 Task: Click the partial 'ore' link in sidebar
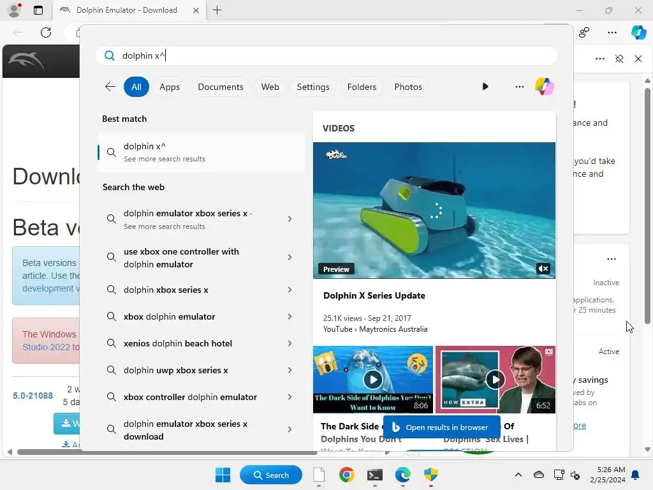tap(579, 426)
